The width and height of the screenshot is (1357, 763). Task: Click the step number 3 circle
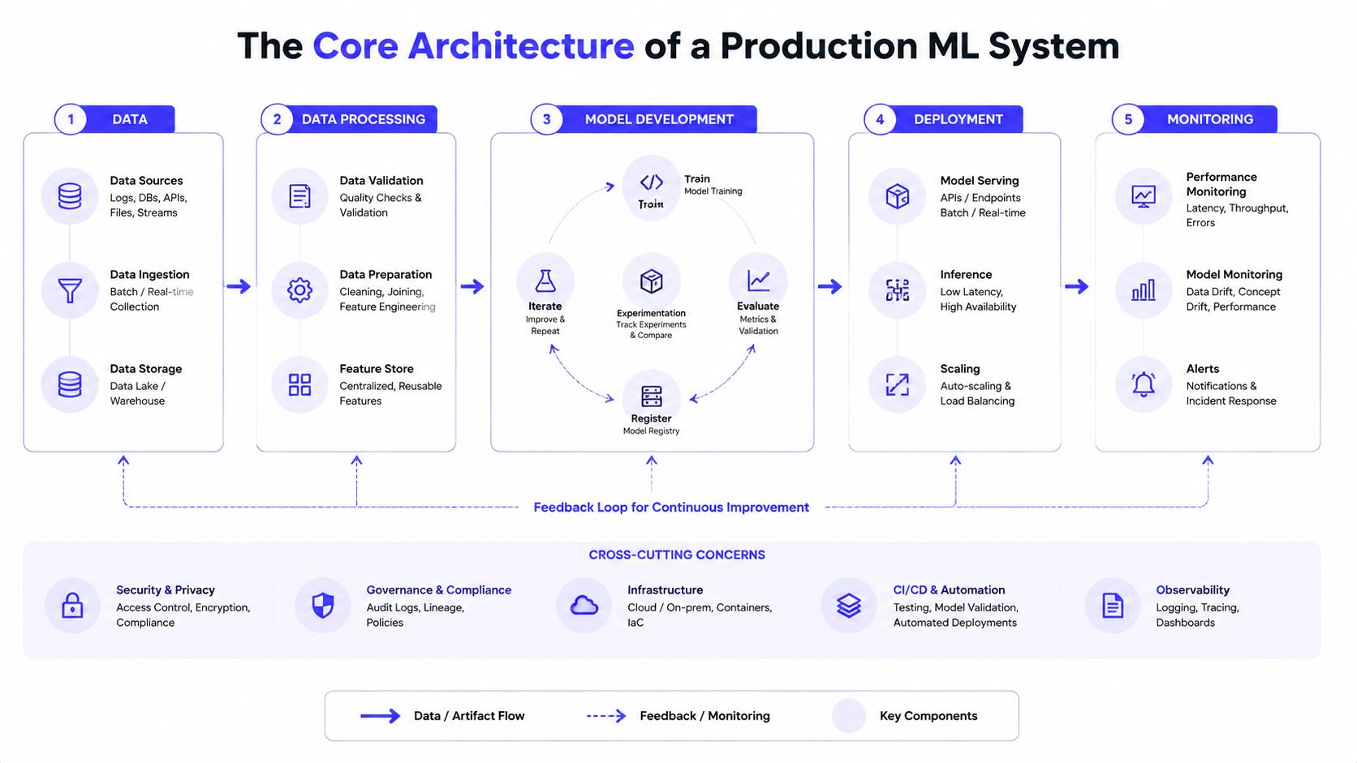tap(546, 119)
